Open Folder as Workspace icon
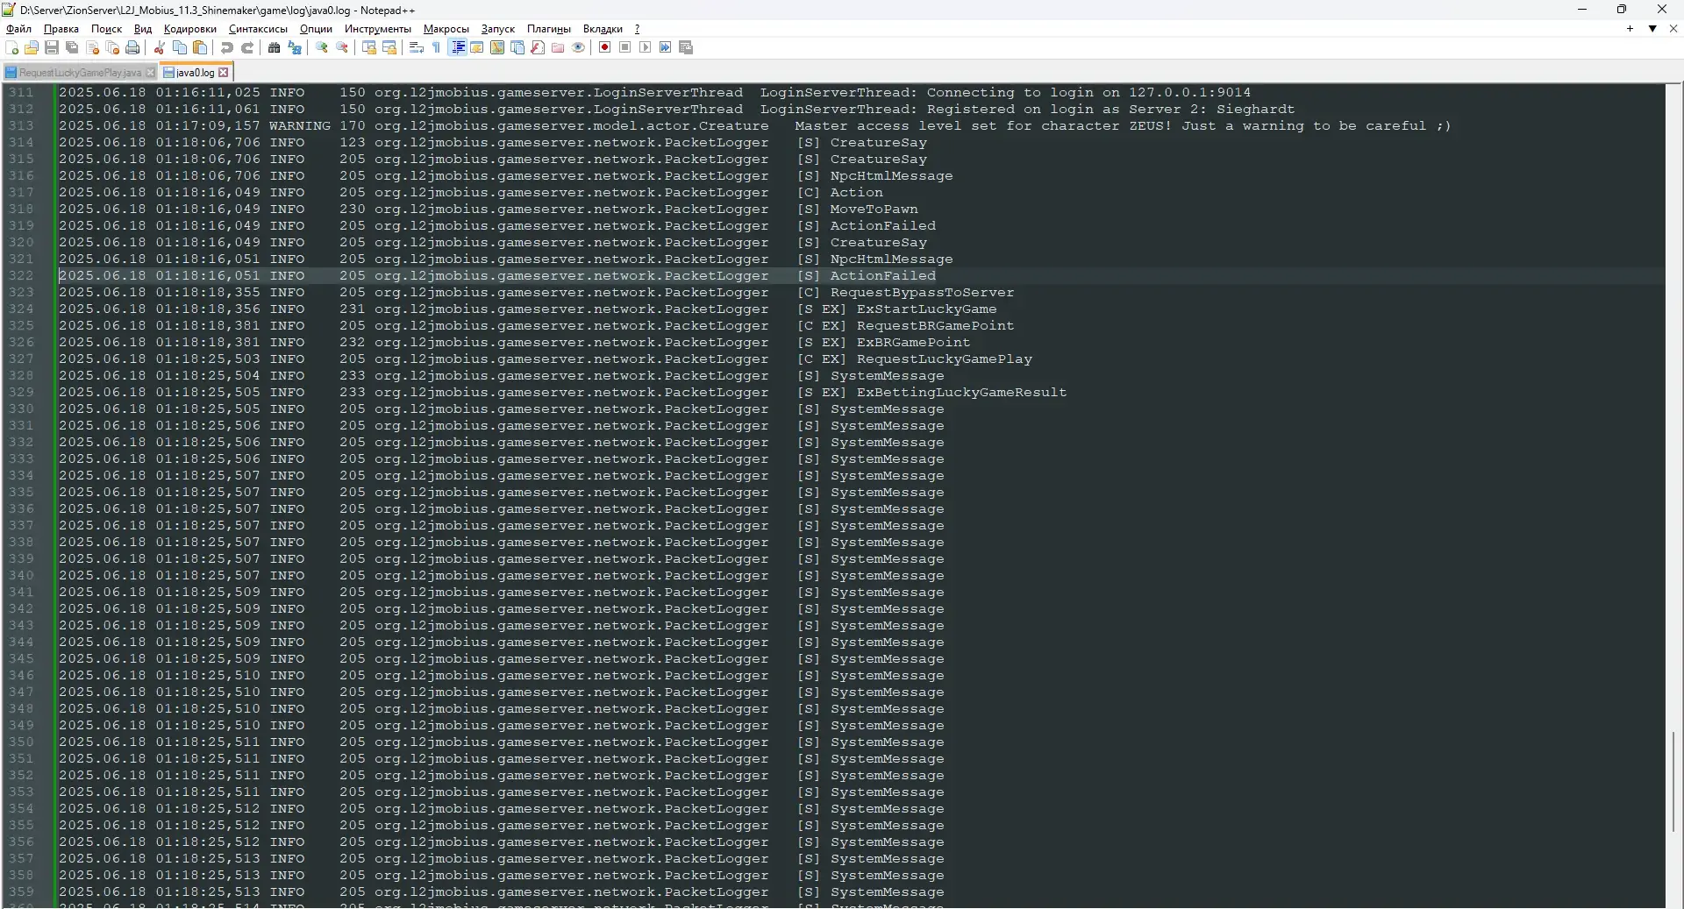The height and width of the screenshot is (909, 1684). click(x=558, y=47)
